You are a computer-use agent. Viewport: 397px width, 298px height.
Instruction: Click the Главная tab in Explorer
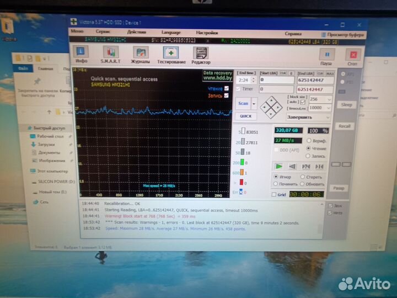point(46,68)
